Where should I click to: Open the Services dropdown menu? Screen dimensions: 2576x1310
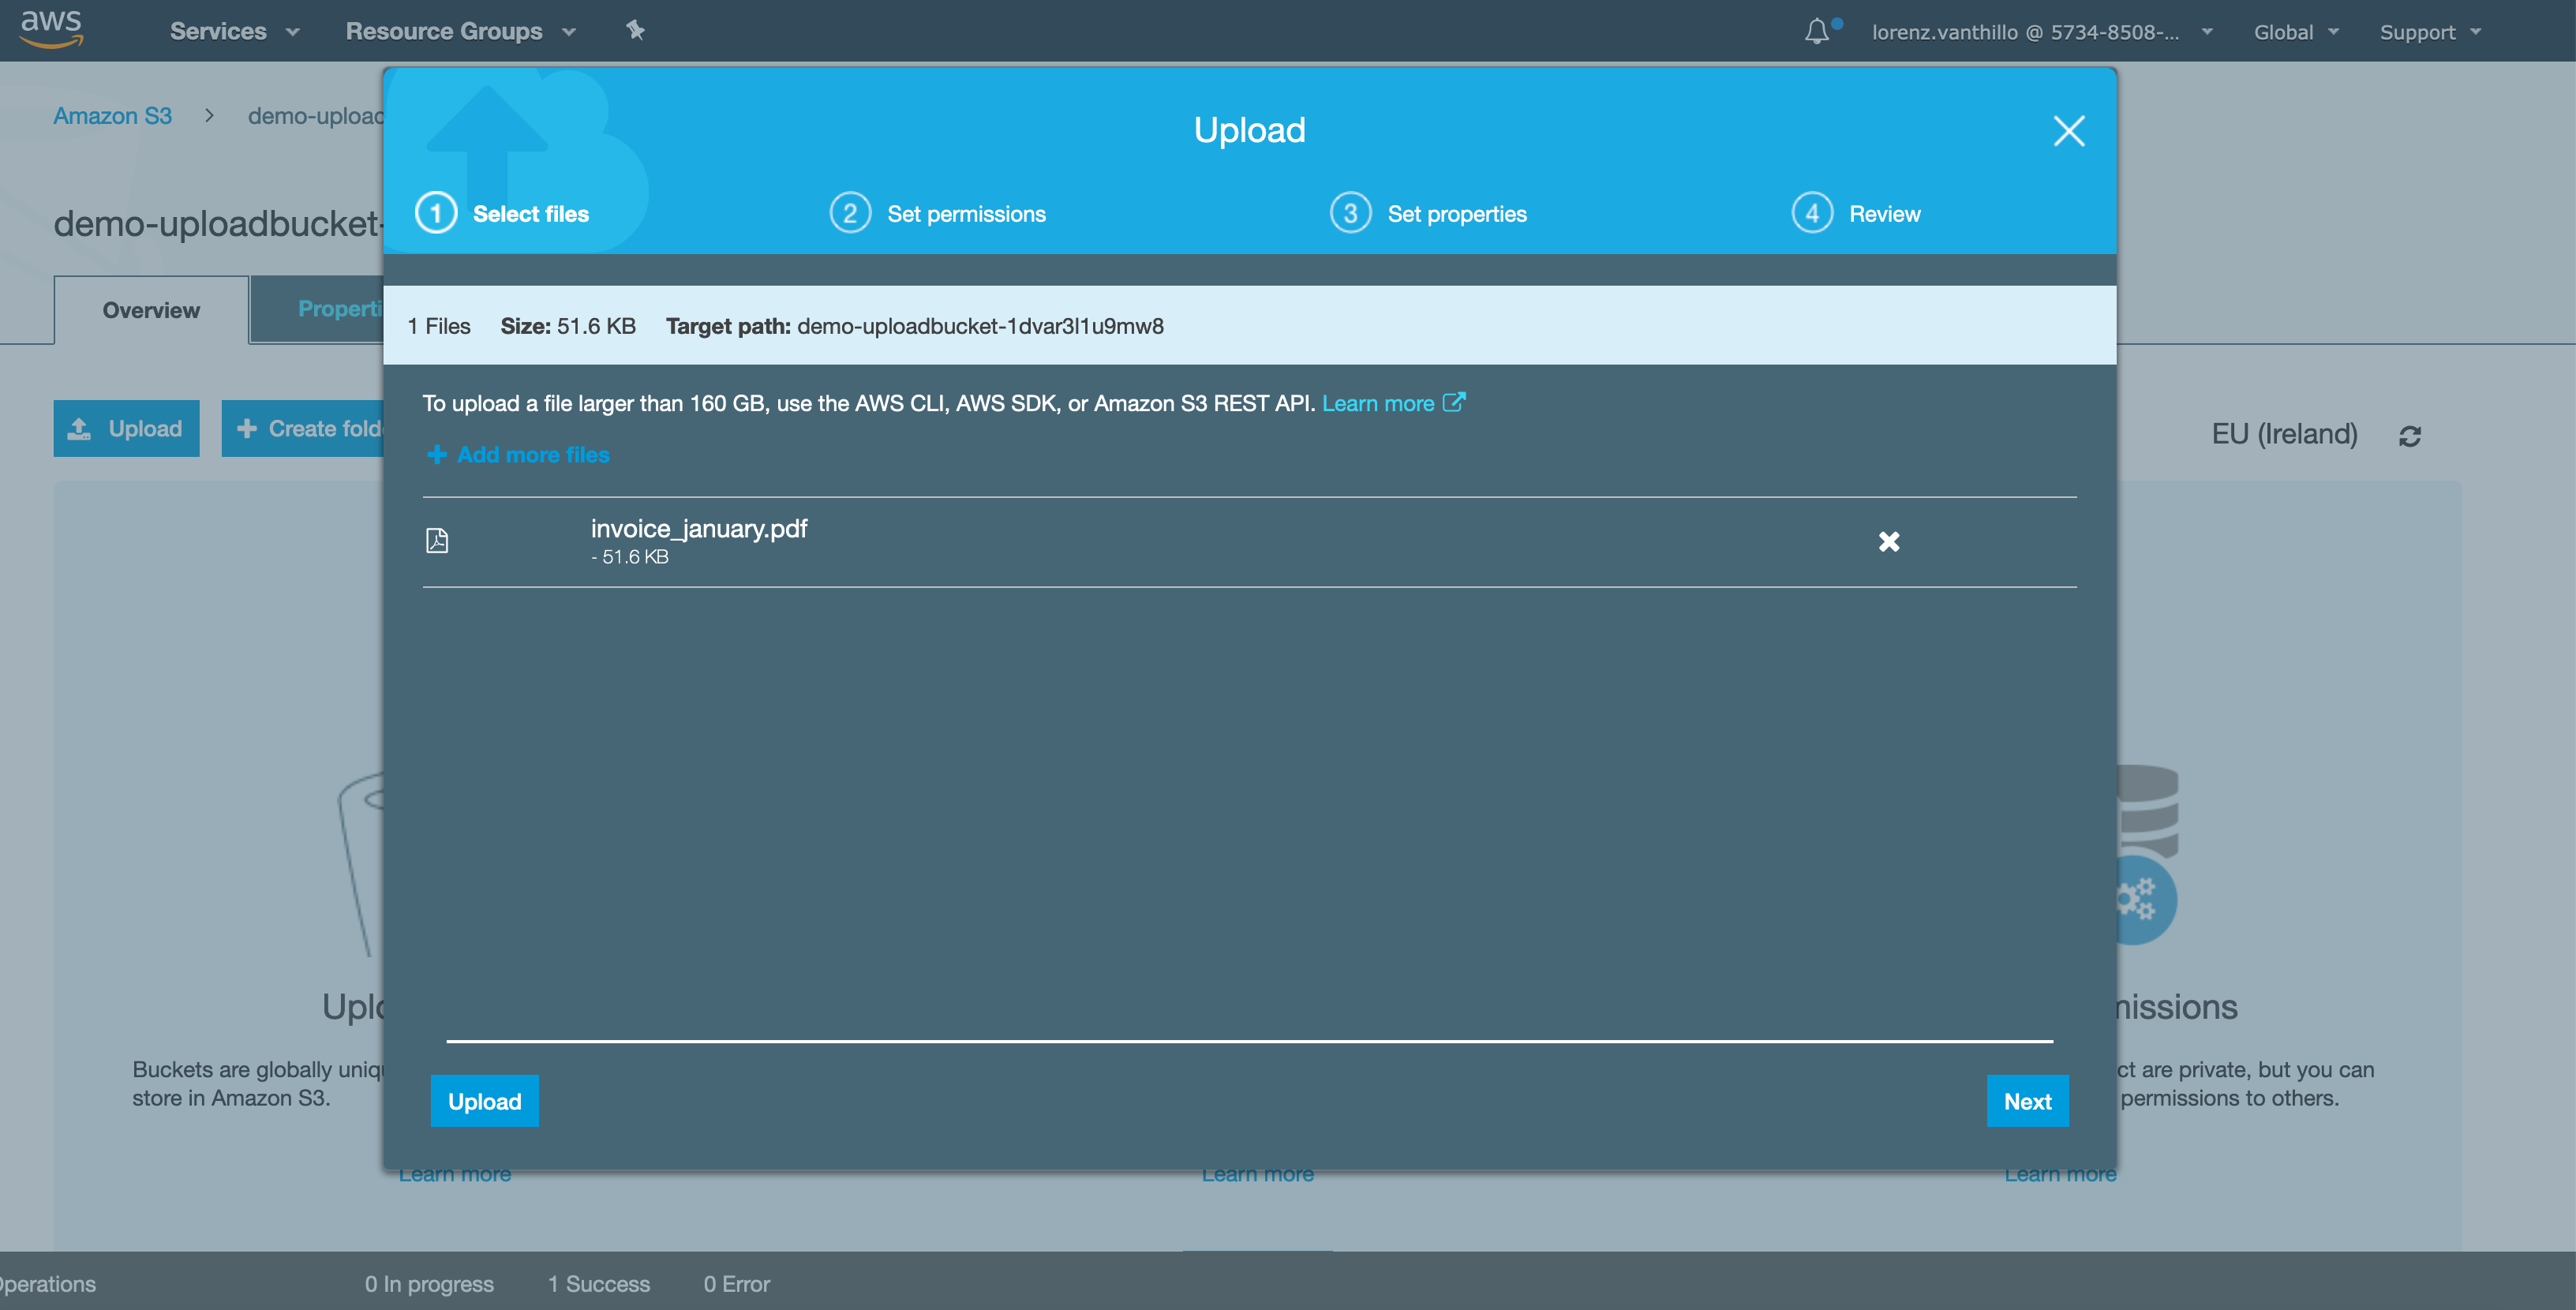coord(235,31)
